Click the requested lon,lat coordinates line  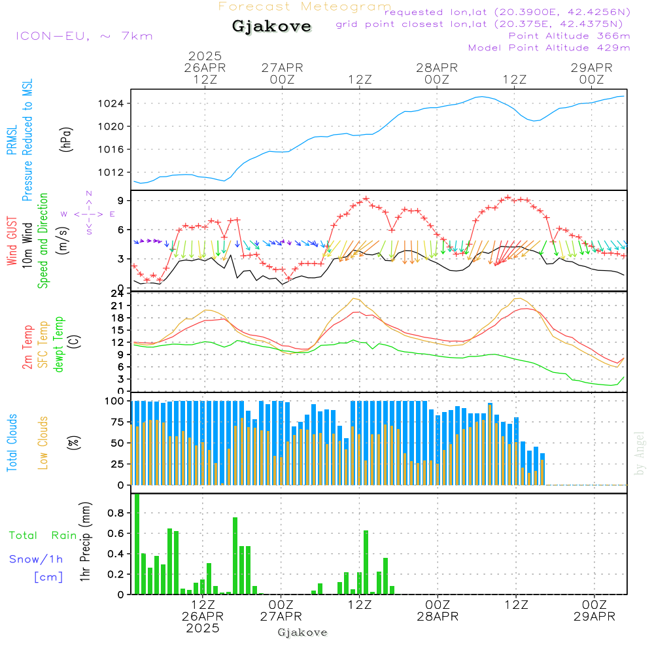tap(508, 12)
